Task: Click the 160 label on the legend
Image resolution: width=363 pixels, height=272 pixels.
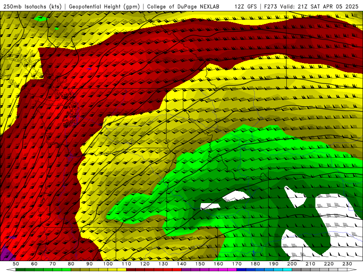Action: (218, 264)
